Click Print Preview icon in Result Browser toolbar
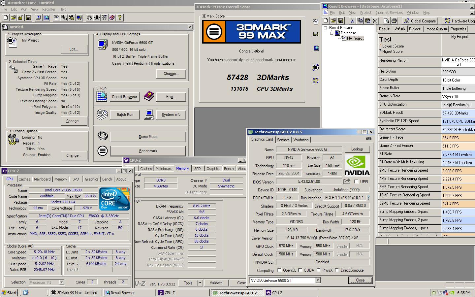The image size is (475, 297). [x=386, y=20]
